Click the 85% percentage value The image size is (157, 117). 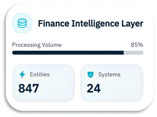[137, 45]
